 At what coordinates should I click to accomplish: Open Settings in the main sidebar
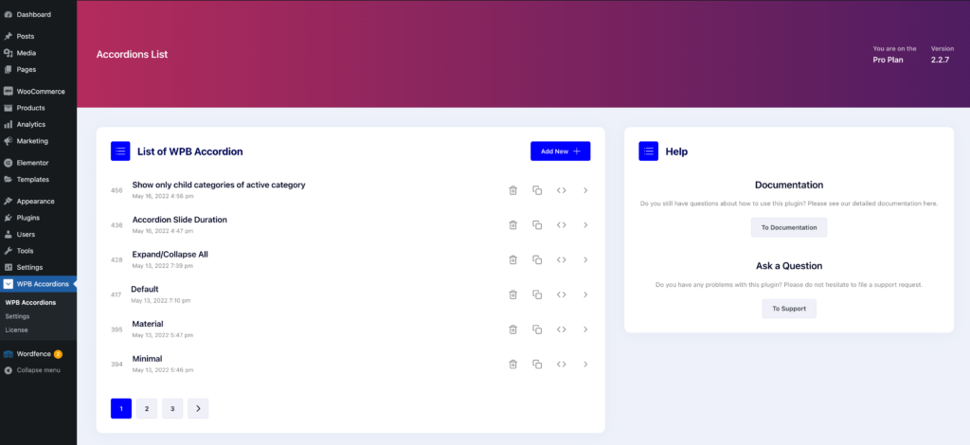point(38,268)
